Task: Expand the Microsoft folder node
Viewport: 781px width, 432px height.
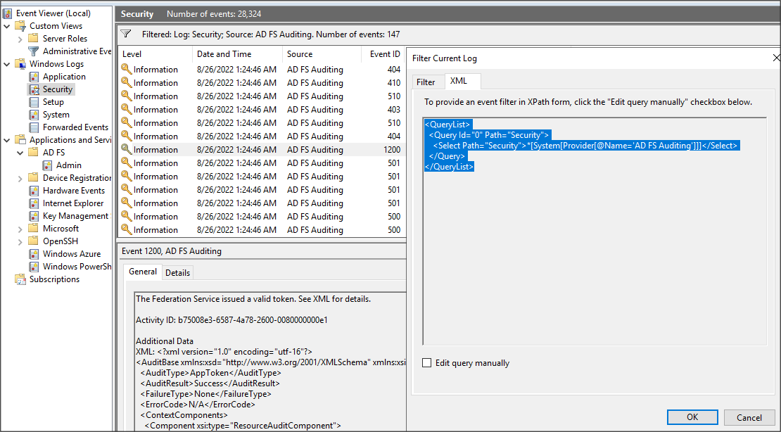Action: (20, 229)
